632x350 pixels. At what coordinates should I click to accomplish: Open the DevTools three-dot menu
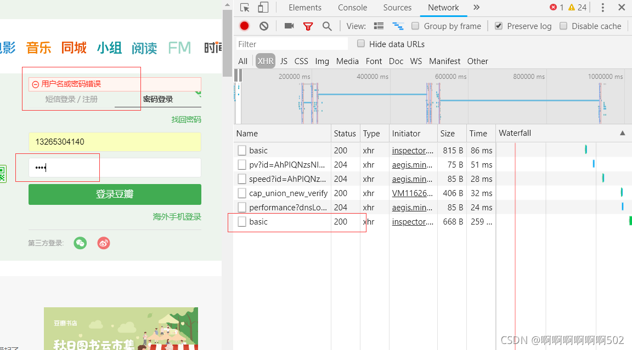[x=602, y=8]
